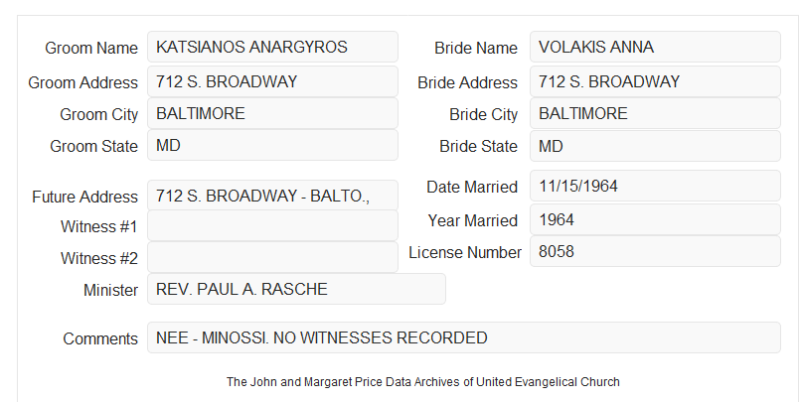
Task: Select the Bride Name input field
Action: (x=655, y=47)
